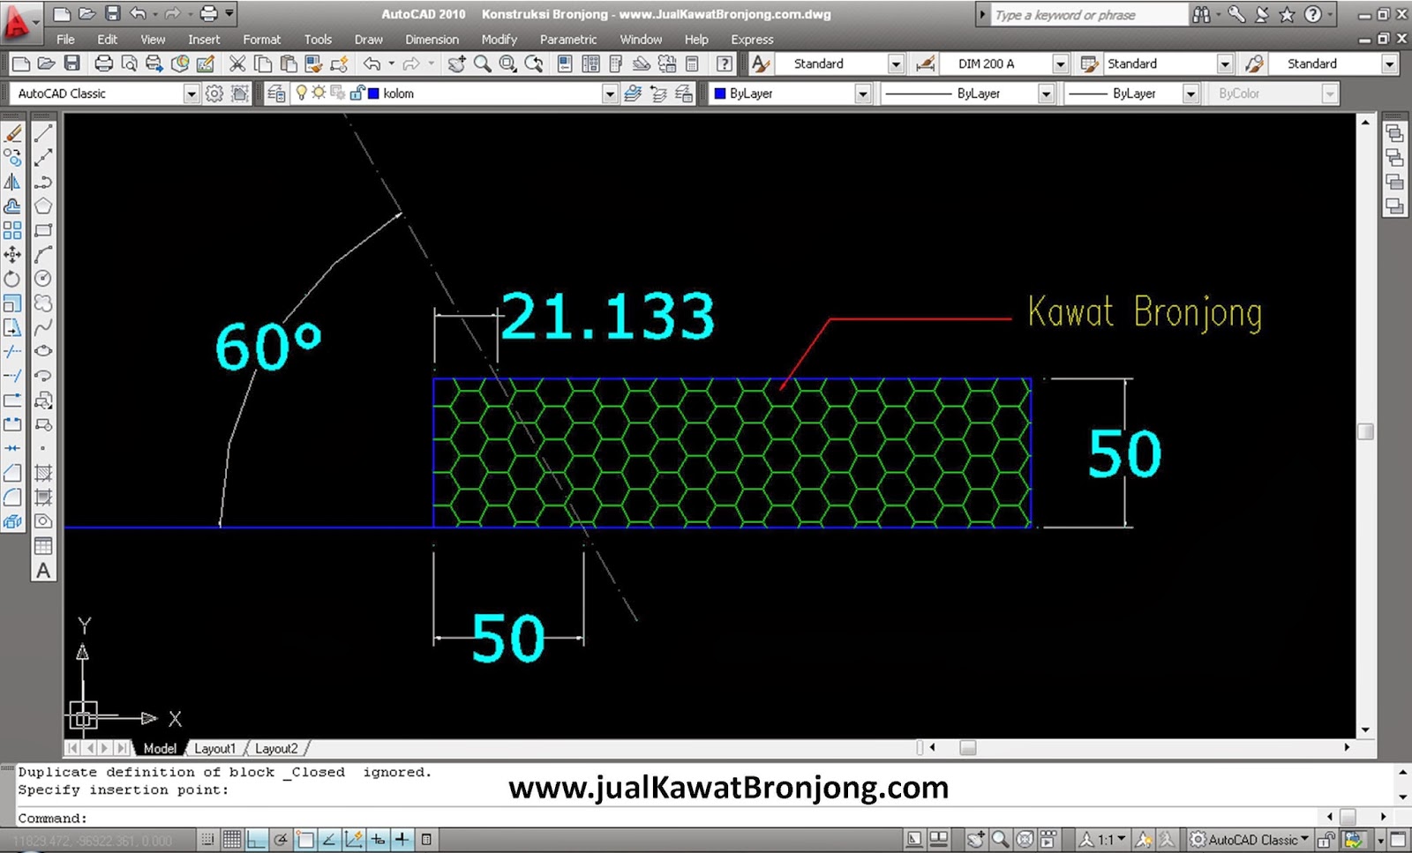The image size is (1412, 853).
Task: Open QuickCalc calculator
Action: (x=693, y=64)
